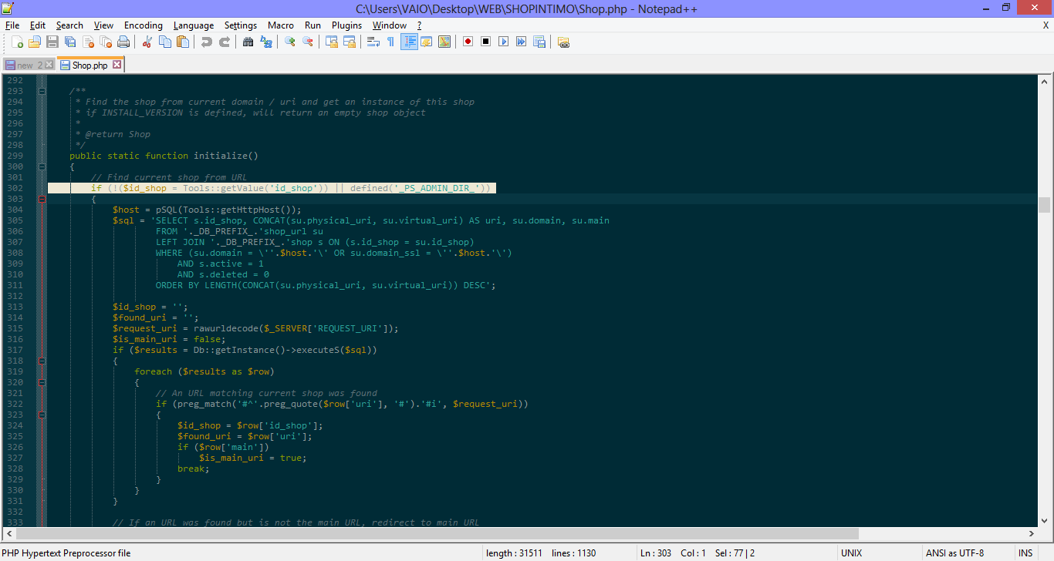Click the Undo arrow icon
The height and width of the screenshot is (561, 1054).
[x=206, y=42]
